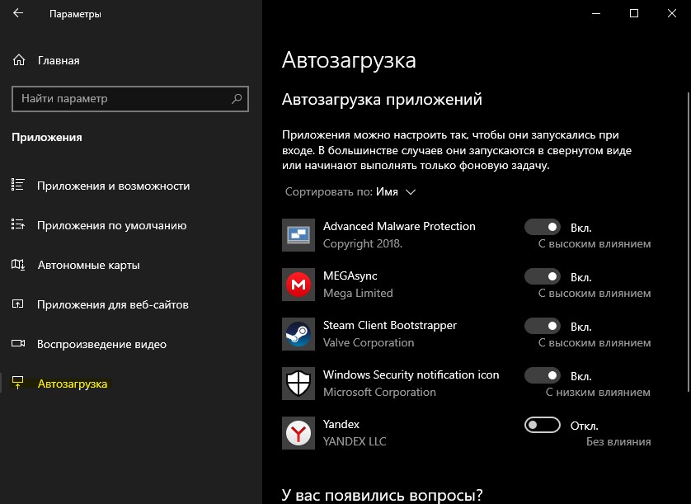This screenshot has width=691, height=504.
Task: Select Приложения для веб-сайтов
Action: pyautogui.click(x=113, y=304)
